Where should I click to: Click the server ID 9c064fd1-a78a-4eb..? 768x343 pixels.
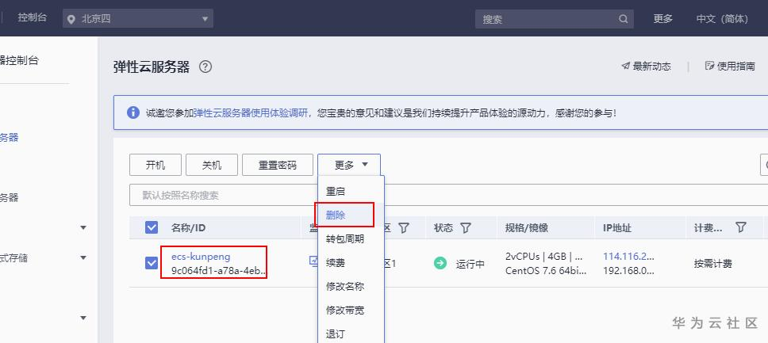pos(220,271)
